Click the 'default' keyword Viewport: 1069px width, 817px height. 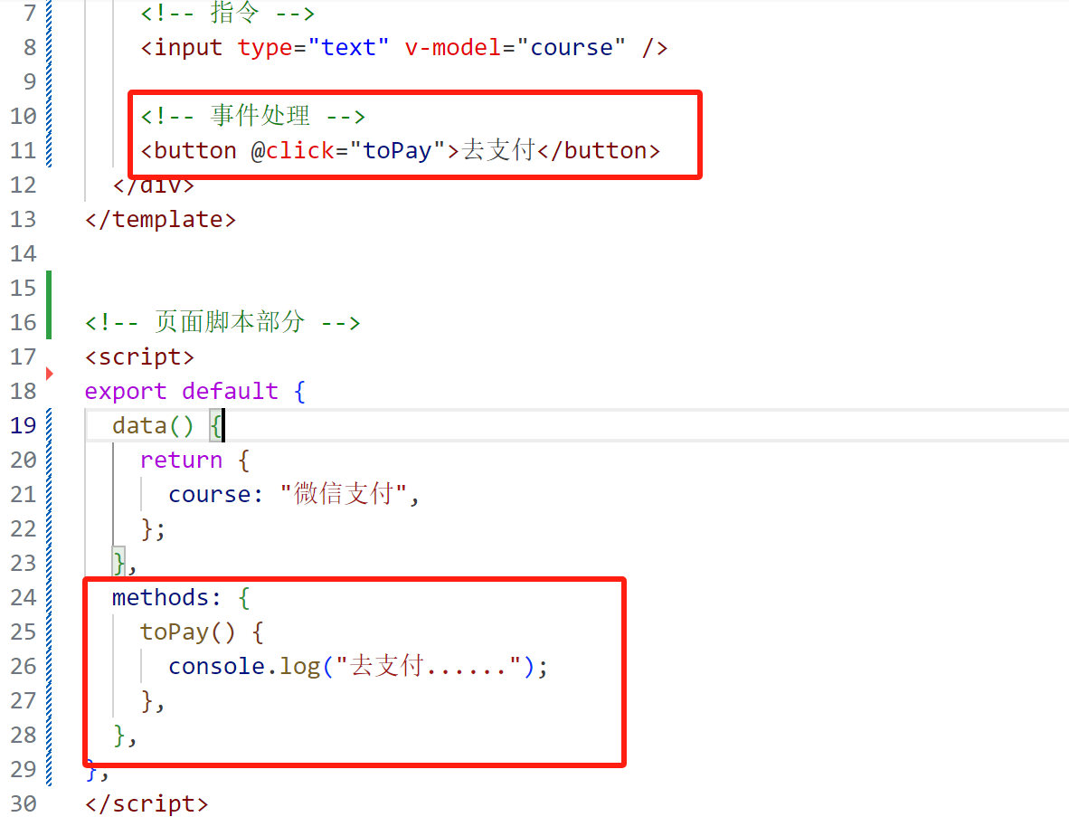point(230,392)
